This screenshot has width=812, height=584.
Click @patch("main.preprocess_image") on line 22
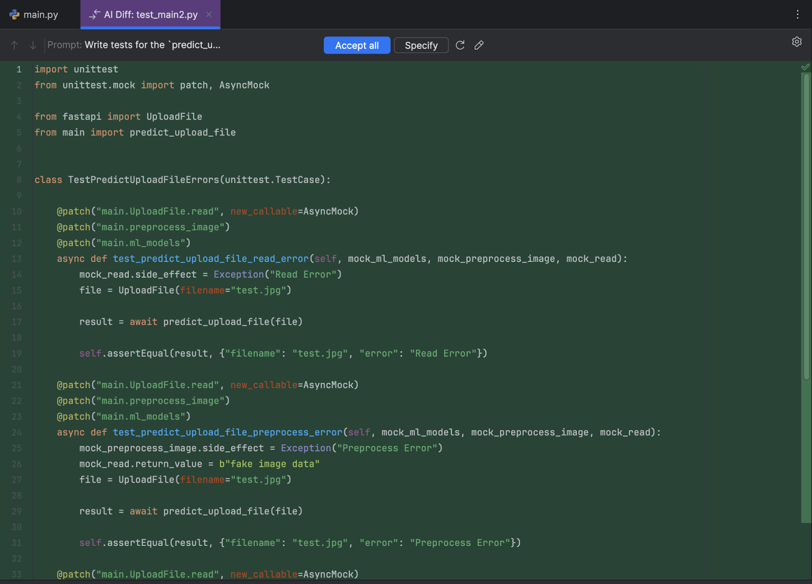coord(144,400)
